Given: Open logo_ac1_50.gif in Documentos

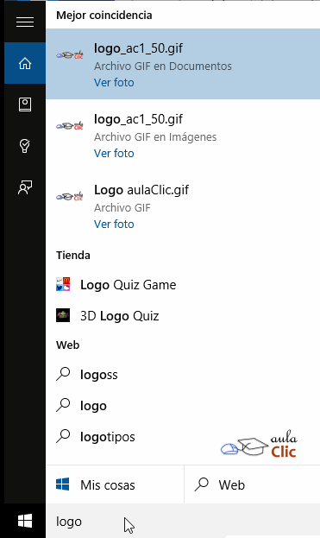Looking at the screenshot, I should pos(183,64).
